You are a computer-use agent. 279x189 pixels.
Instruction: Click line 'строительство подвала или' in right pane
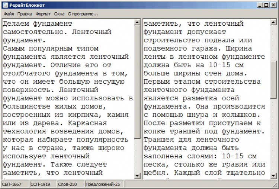click(198, 40)
